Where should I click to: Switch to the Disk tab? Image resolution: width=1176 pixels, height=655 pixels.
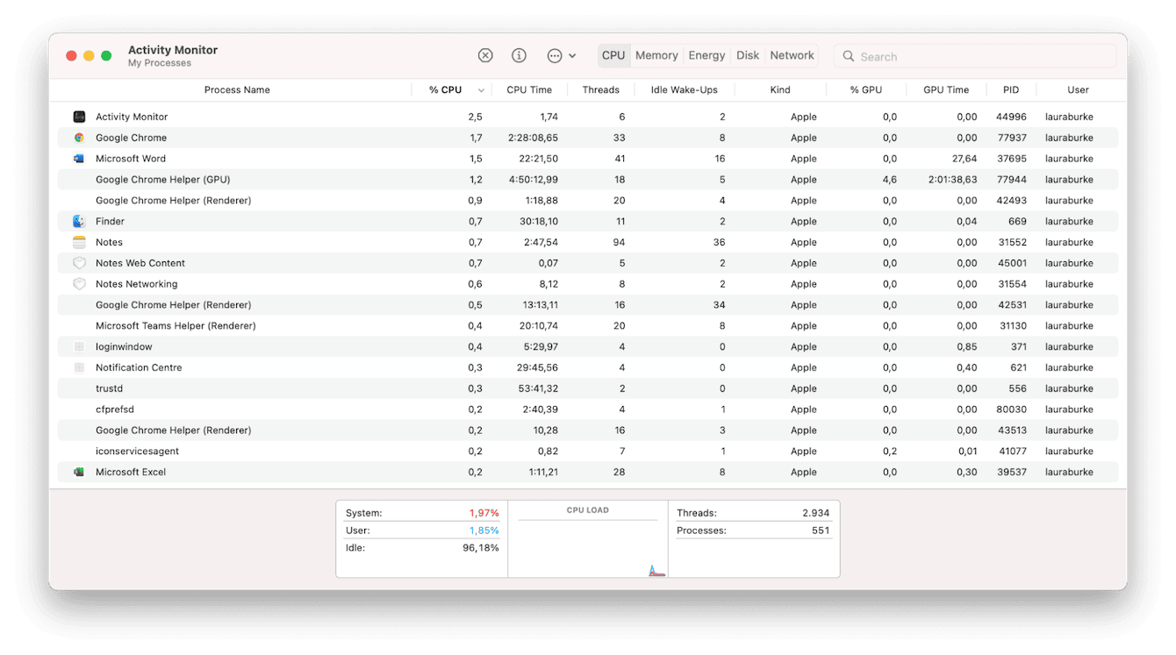coord(748,55)
